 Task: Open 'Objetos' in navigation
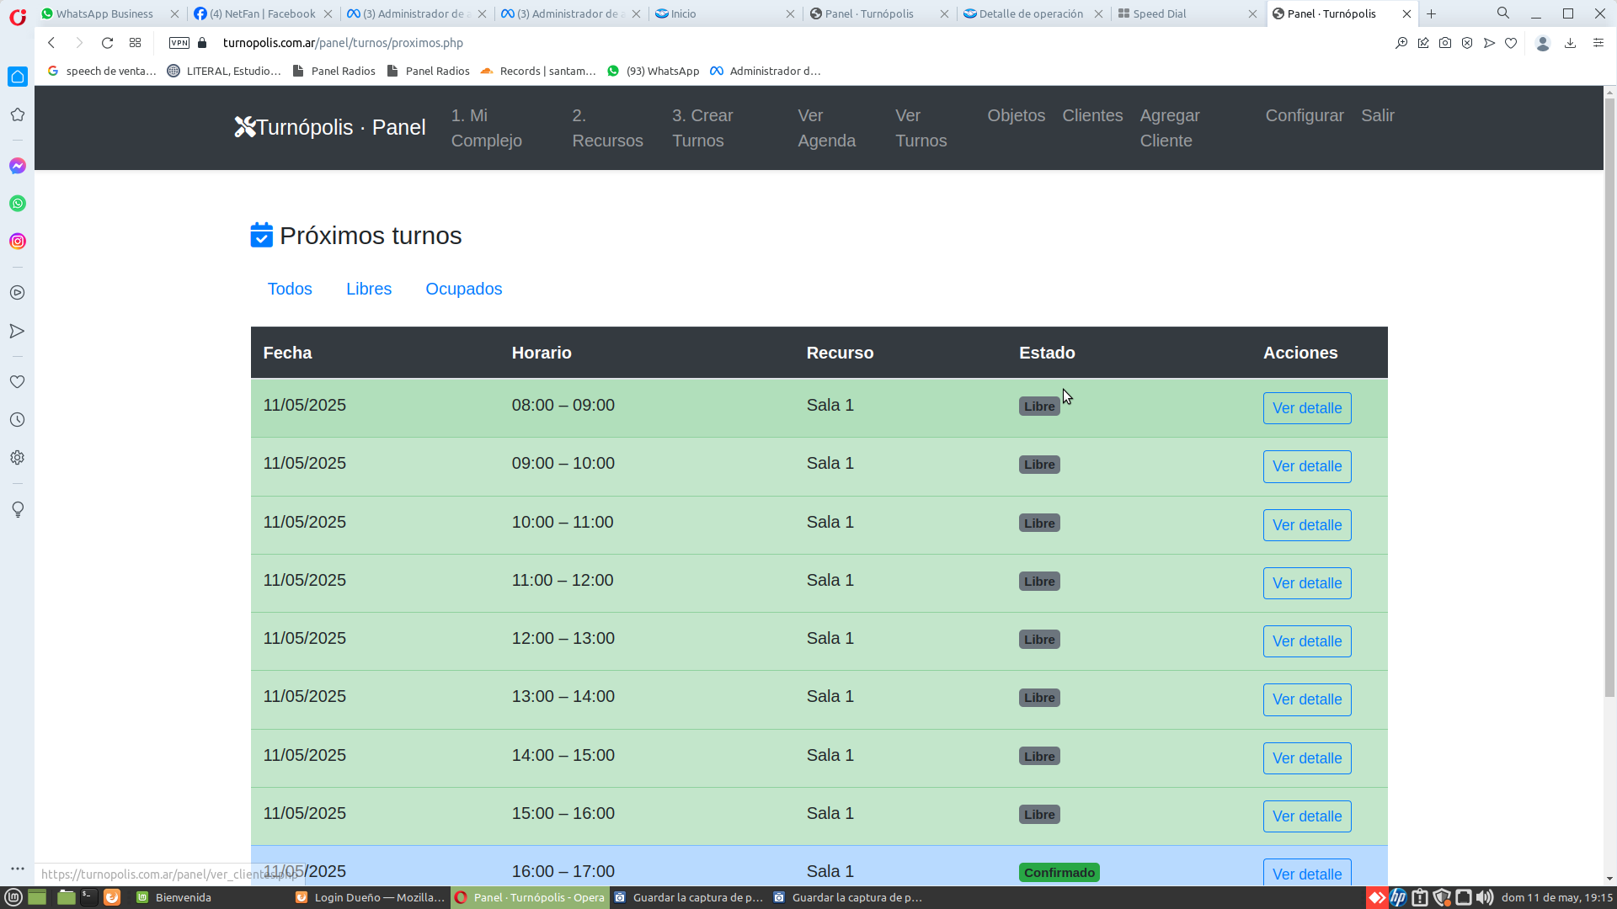(x=1016, y=115)
